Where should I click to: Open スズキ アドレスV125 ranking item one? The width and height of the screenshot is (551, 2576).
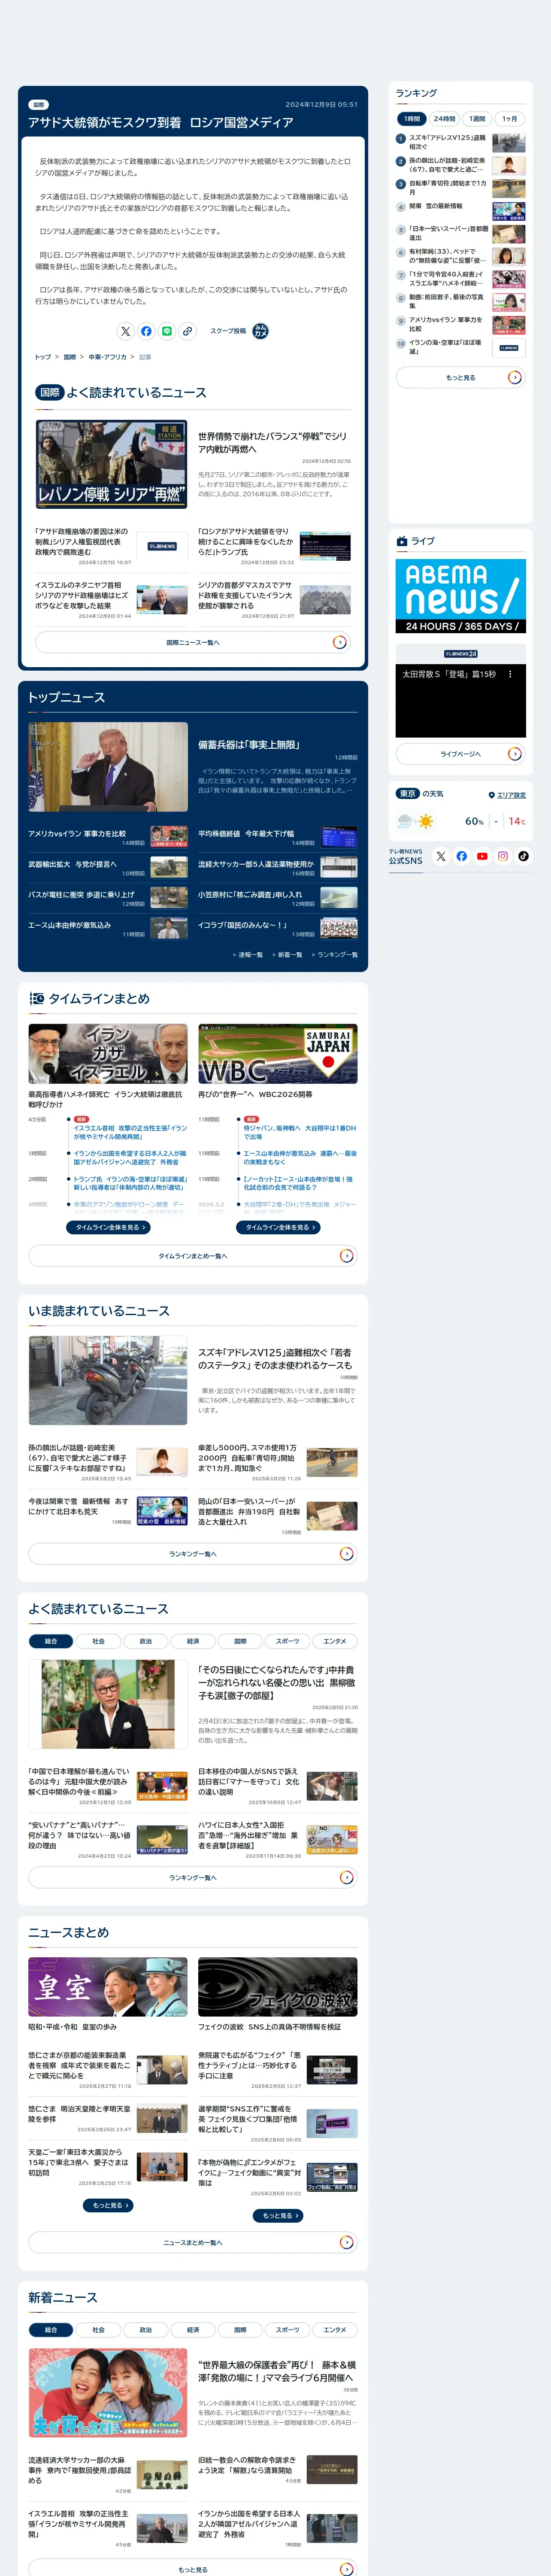click(x=461, y=142)
